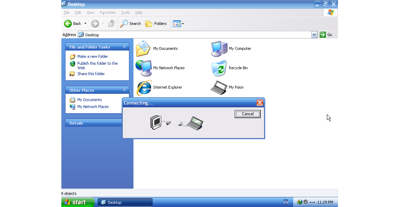Click the first system tray icon

tap(300, 202)
